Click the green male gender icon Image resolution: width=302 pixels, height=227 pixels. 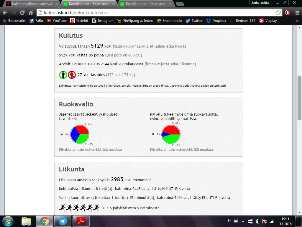point(63,75)
